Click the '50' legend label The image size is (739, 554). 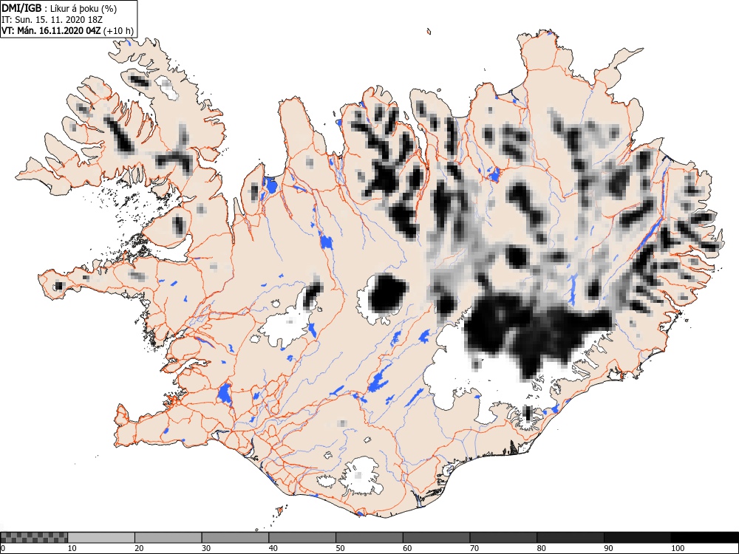[340, 548]
